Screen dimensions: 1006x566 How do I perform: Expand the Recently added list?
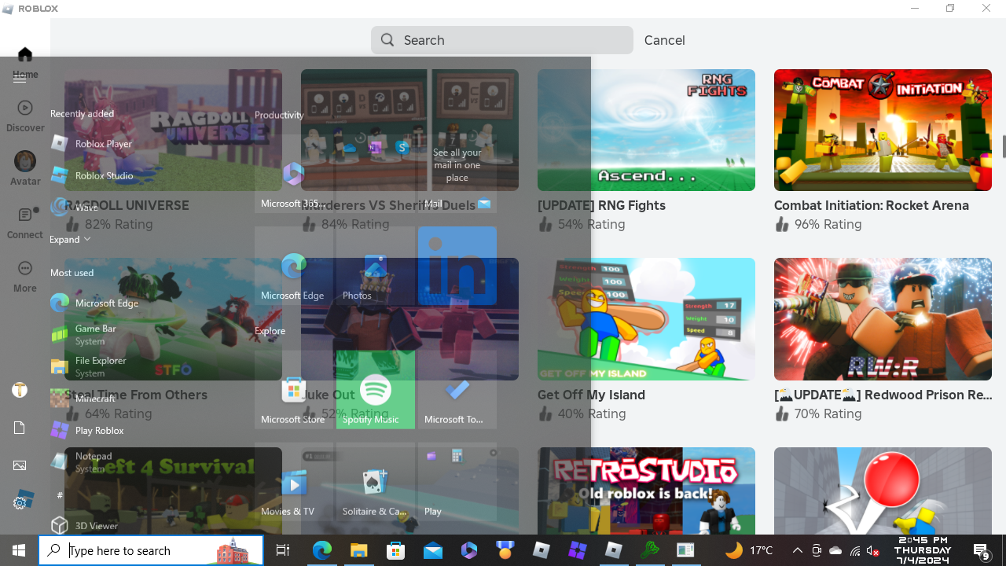coord(70,239)
